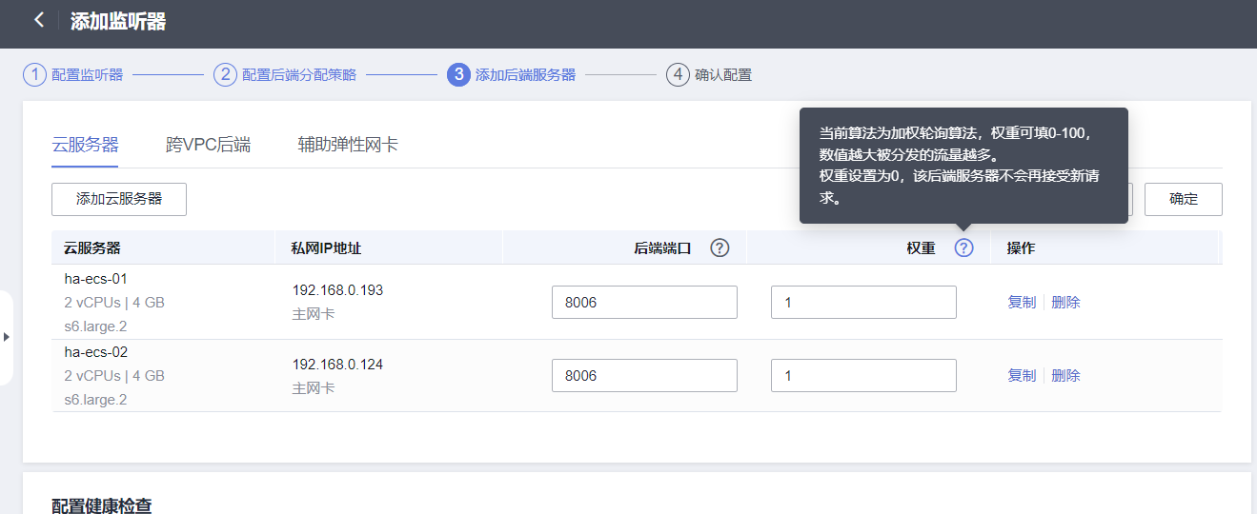Click step 1 配置监听器 circle
This screenshot has width=1257, height=514.
[x=35, y=74]
